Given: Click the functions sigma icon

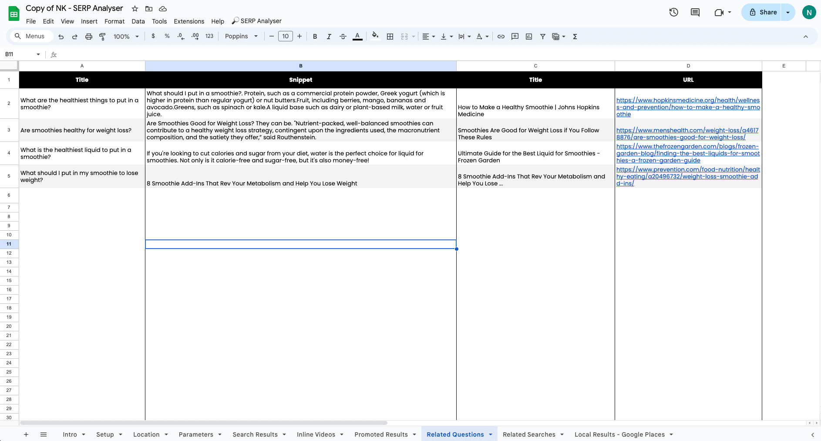Looking at the screenshot, I should (x=575, y=36).
